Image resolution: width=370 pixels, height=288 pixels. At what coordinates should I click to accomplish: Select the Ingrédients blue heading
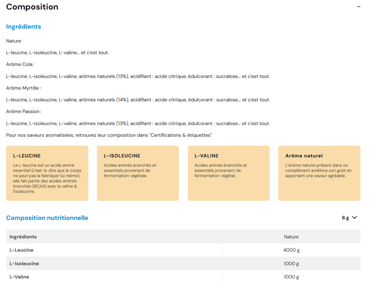(23, 27)
